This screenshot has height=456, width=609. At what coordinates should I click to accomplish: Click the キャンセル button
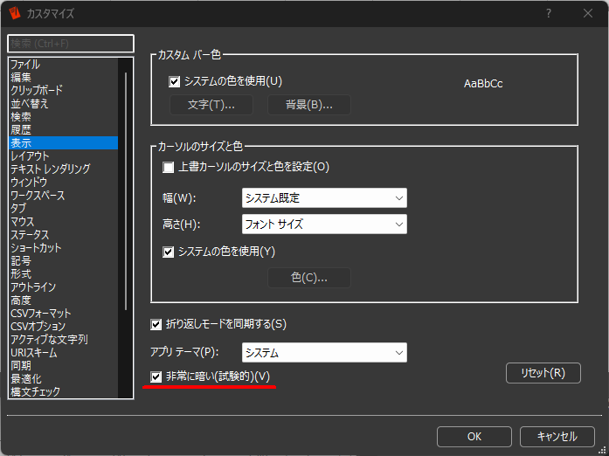557,437
